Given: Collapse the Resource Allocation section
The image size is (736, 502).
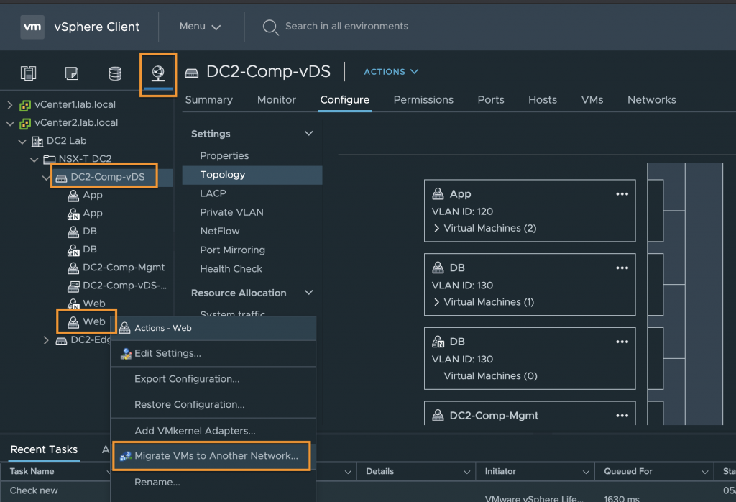Looking at the screenshot, I should [x=308, y=293].
